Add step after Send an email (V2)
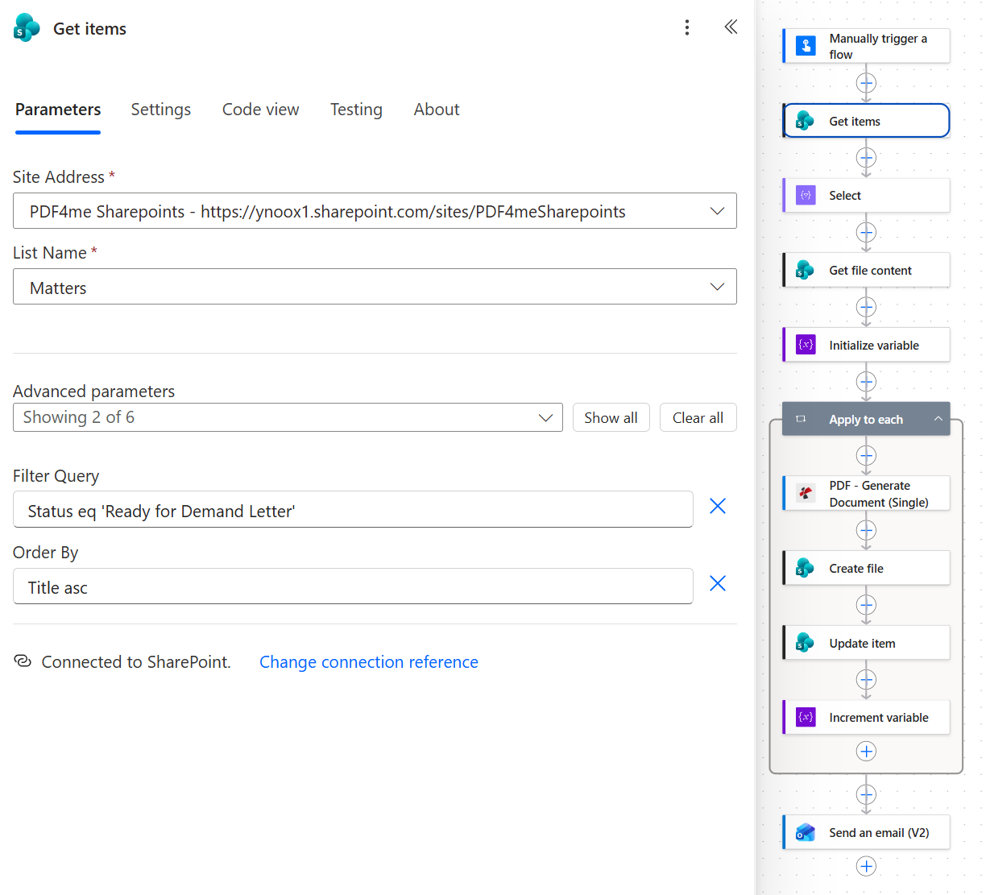986x895 pixels. tap(866, 867)
